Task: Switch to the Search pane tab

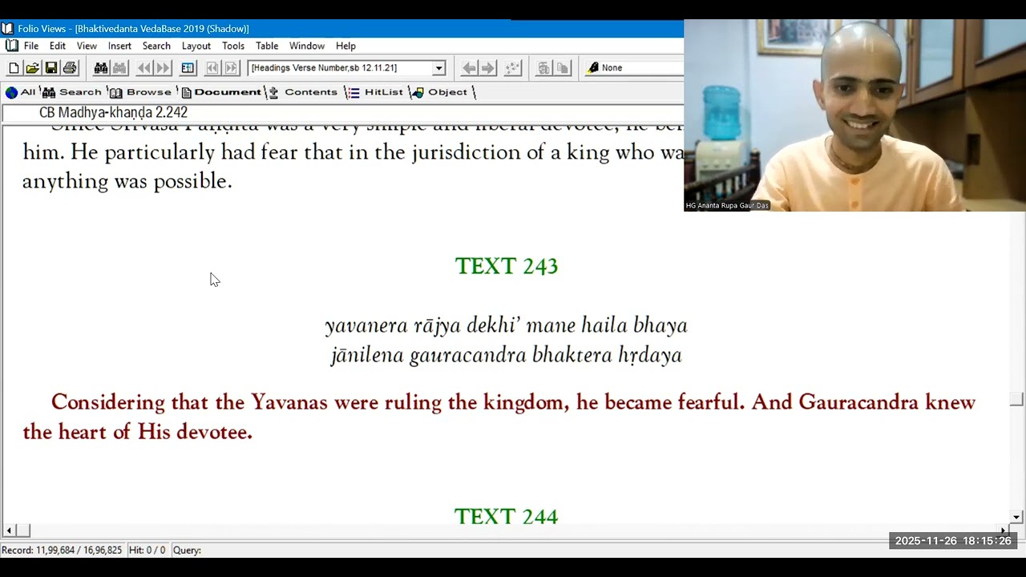Action: [72, 92]
